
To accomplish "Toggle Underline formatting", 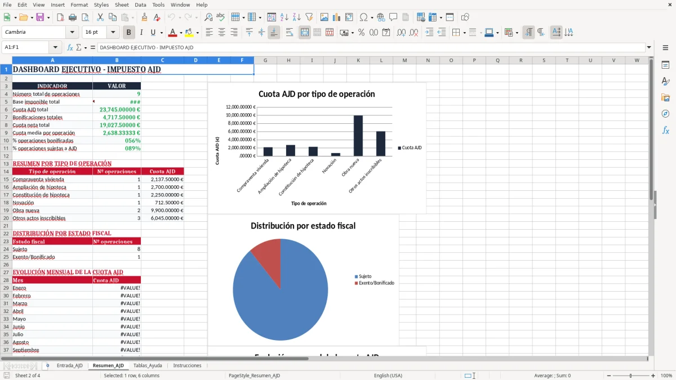I will pyautogui.click(x=153, y=32).
